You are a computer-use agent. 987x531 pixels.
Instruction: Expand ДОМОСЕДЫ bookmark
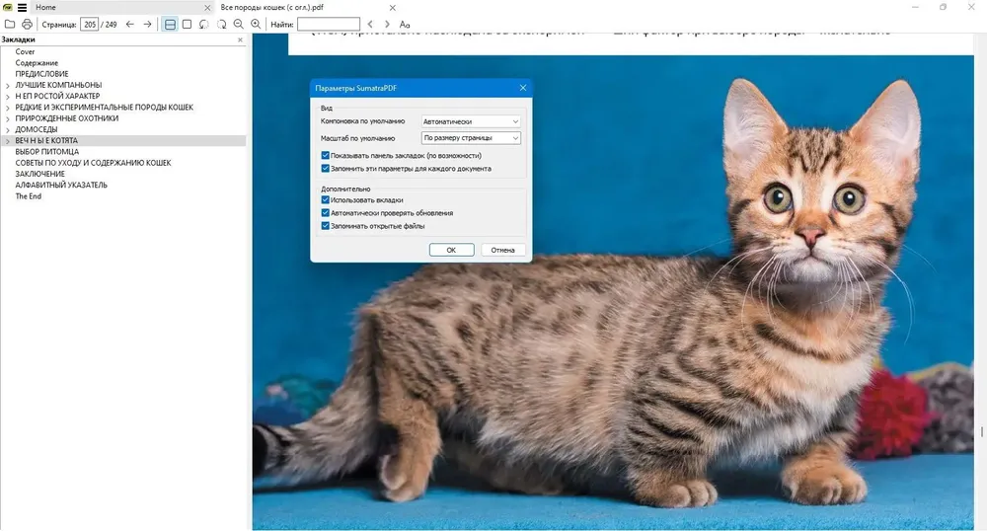tap(8, 129)
